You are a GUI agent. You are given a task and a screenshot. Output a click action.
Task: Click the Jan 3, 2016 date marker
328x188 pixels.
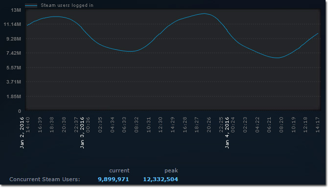[82, 133]
